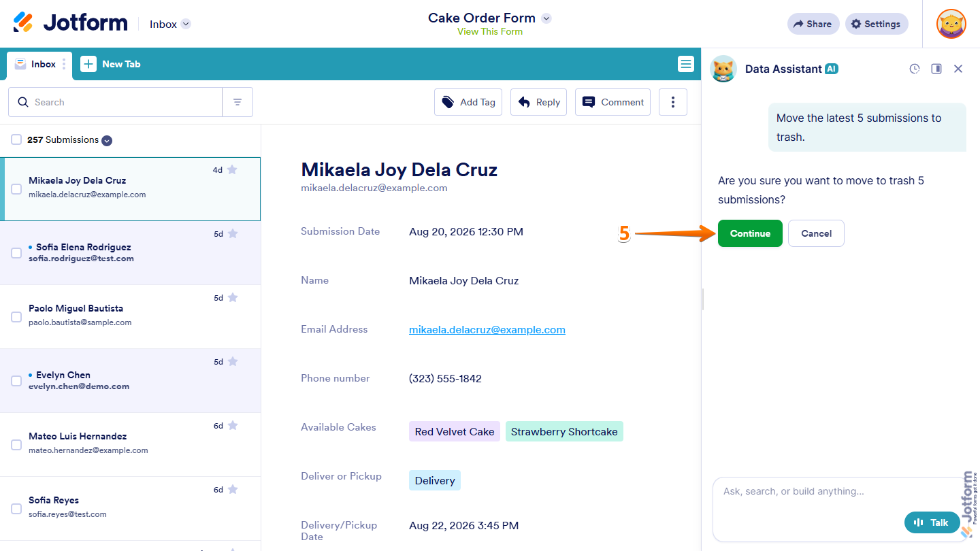Screen dimensions: 980x551
Task: Star Paolo Miguel Bautista submission
Action: tap(233, 297)
